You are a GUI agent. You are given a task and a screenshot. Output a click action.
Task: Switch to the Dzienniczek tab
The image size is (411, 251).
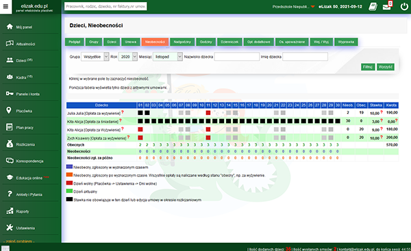229,42
